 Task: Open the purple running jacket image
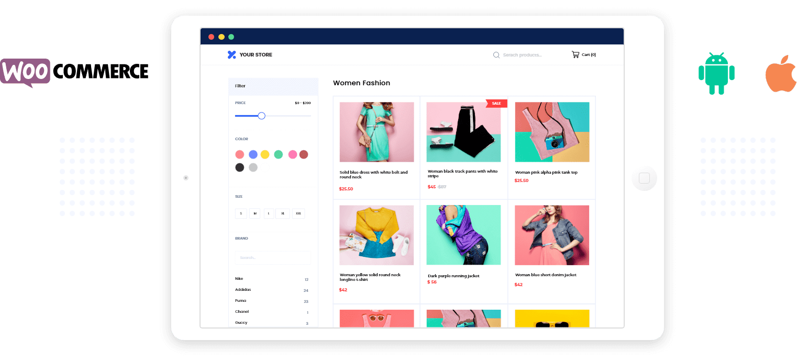click(463, 235)
